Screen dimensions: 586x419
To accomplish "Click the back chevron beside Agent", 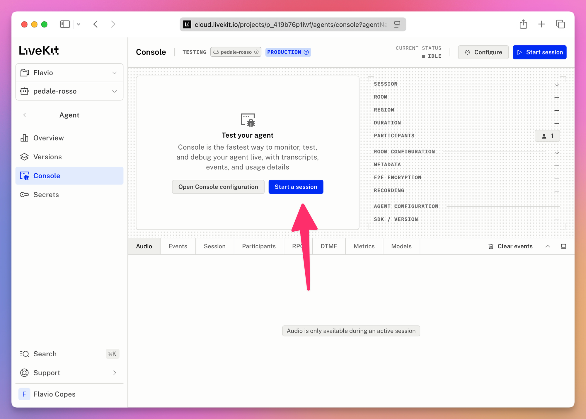I will (25, 115).
